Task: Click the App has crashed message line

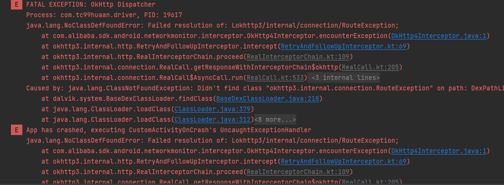Action: [x=169, y=130]
